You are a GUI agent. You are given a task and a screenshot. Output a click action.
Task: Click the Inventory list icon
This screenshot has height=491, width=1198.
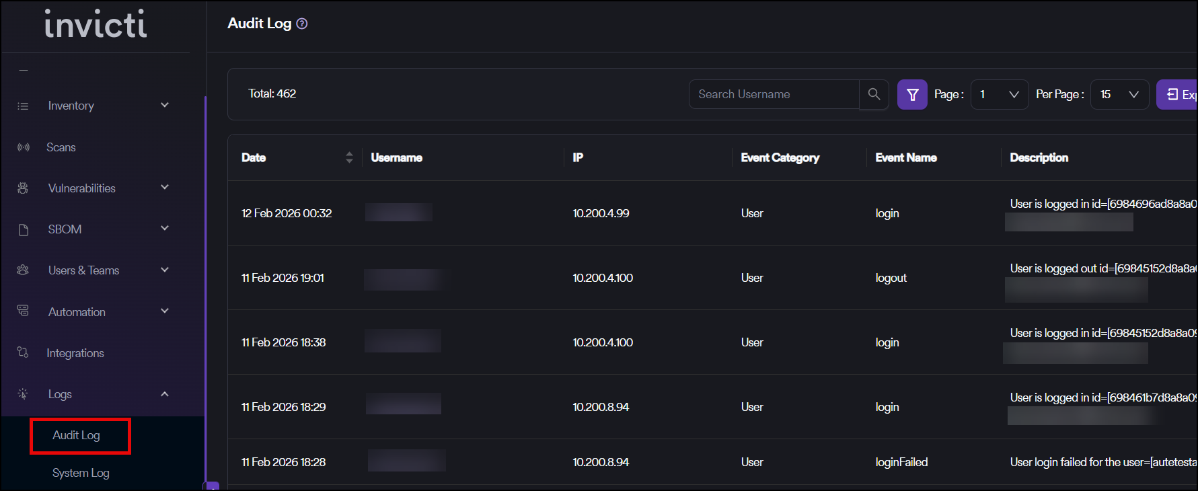23,106
